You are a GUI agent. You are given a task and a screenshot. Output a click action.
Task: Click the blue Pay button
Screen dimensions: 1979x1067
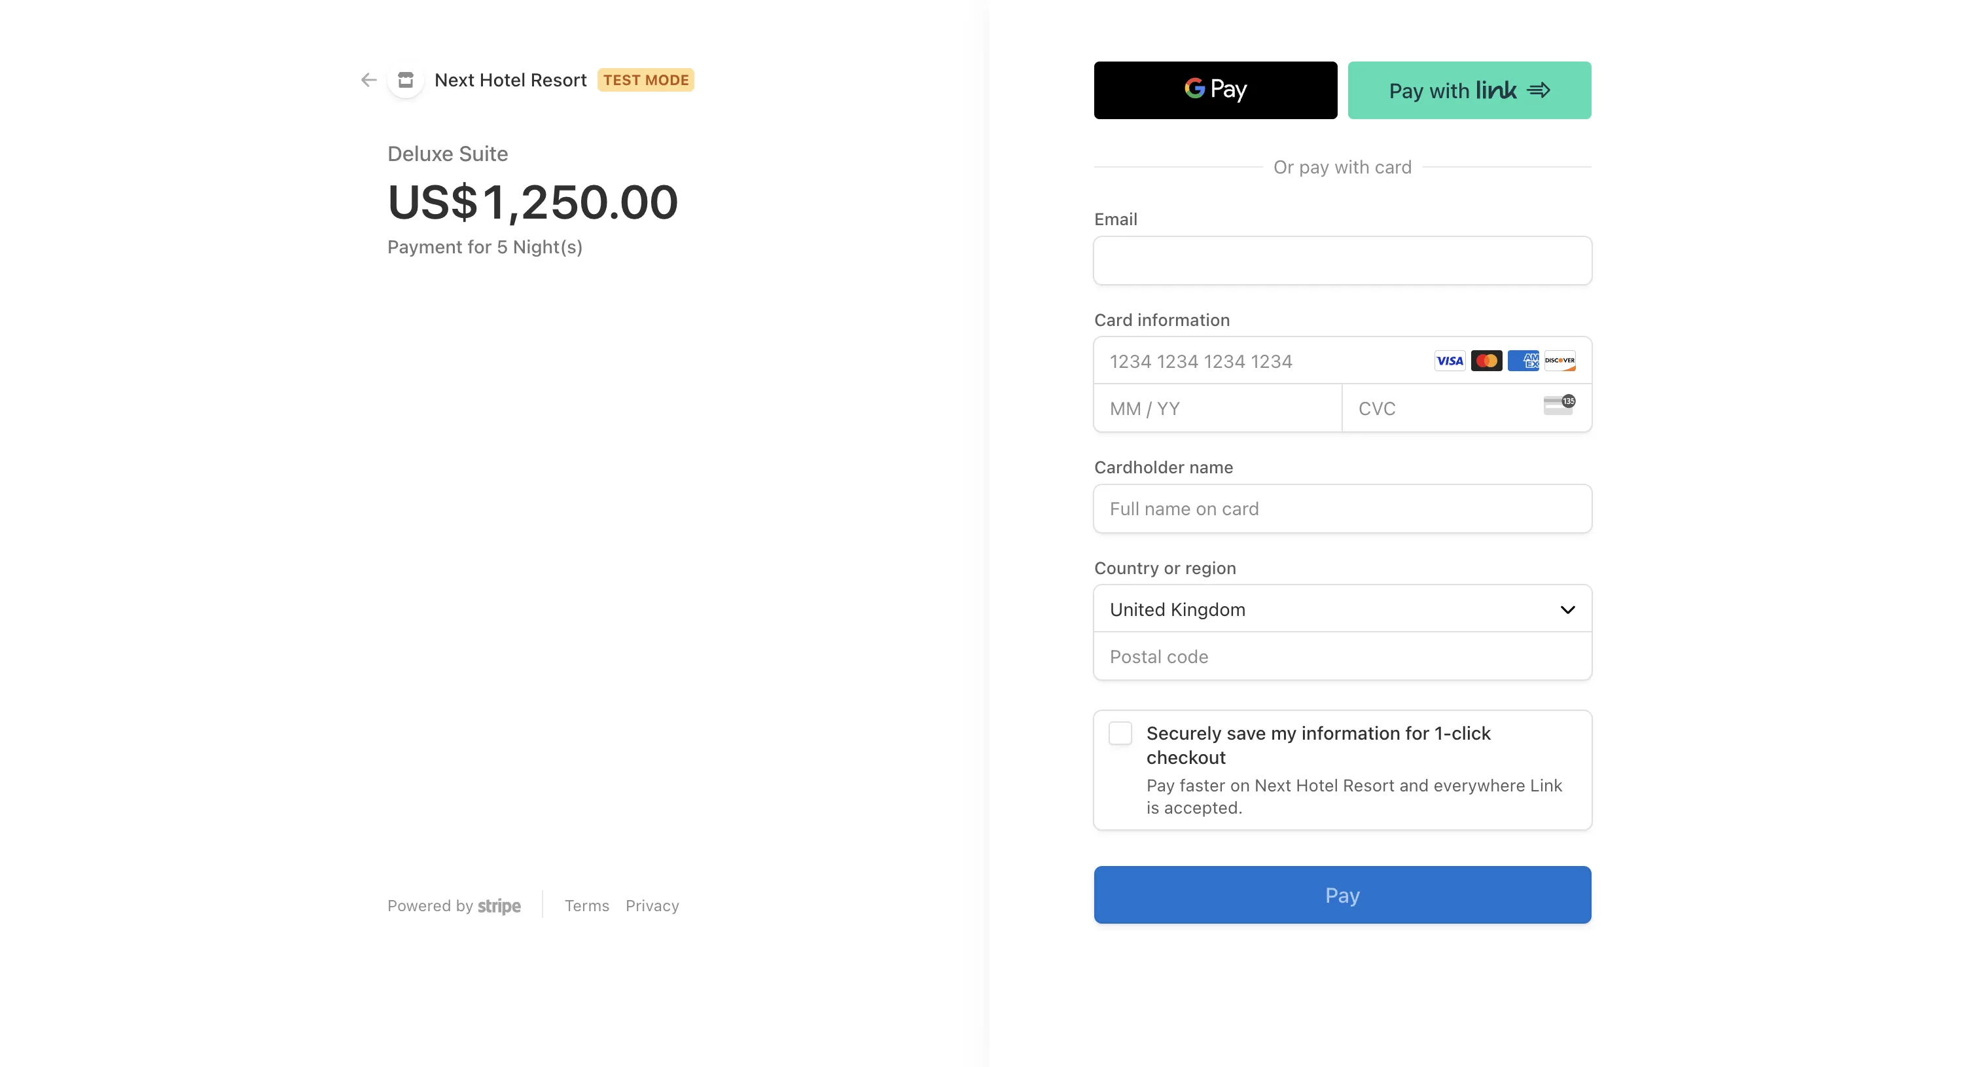click(1342, 894)
